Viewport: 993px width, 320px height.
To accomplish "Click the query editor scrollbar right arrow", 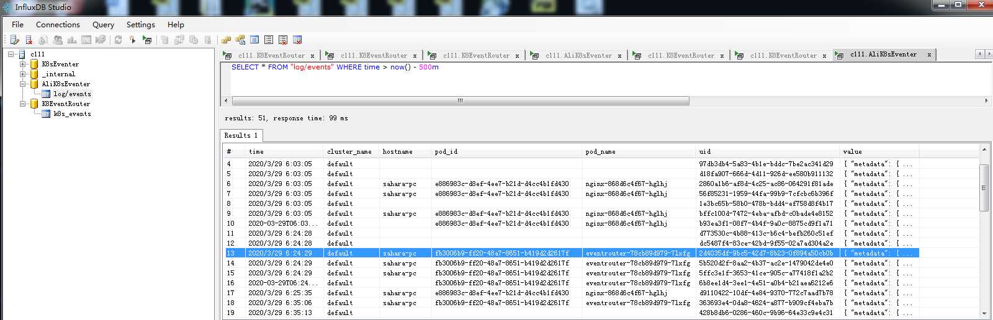I will (x=986, y=100).
